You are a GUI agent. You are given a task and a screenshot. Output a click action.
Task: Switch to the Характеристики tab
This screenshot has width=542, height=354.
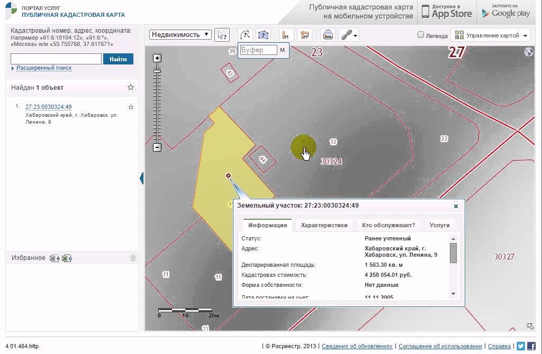tap(324, 225)
